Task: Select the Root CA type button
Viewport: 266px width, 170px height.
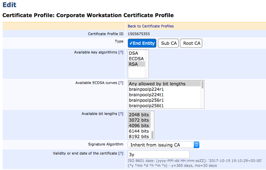Action: [191, 43]
